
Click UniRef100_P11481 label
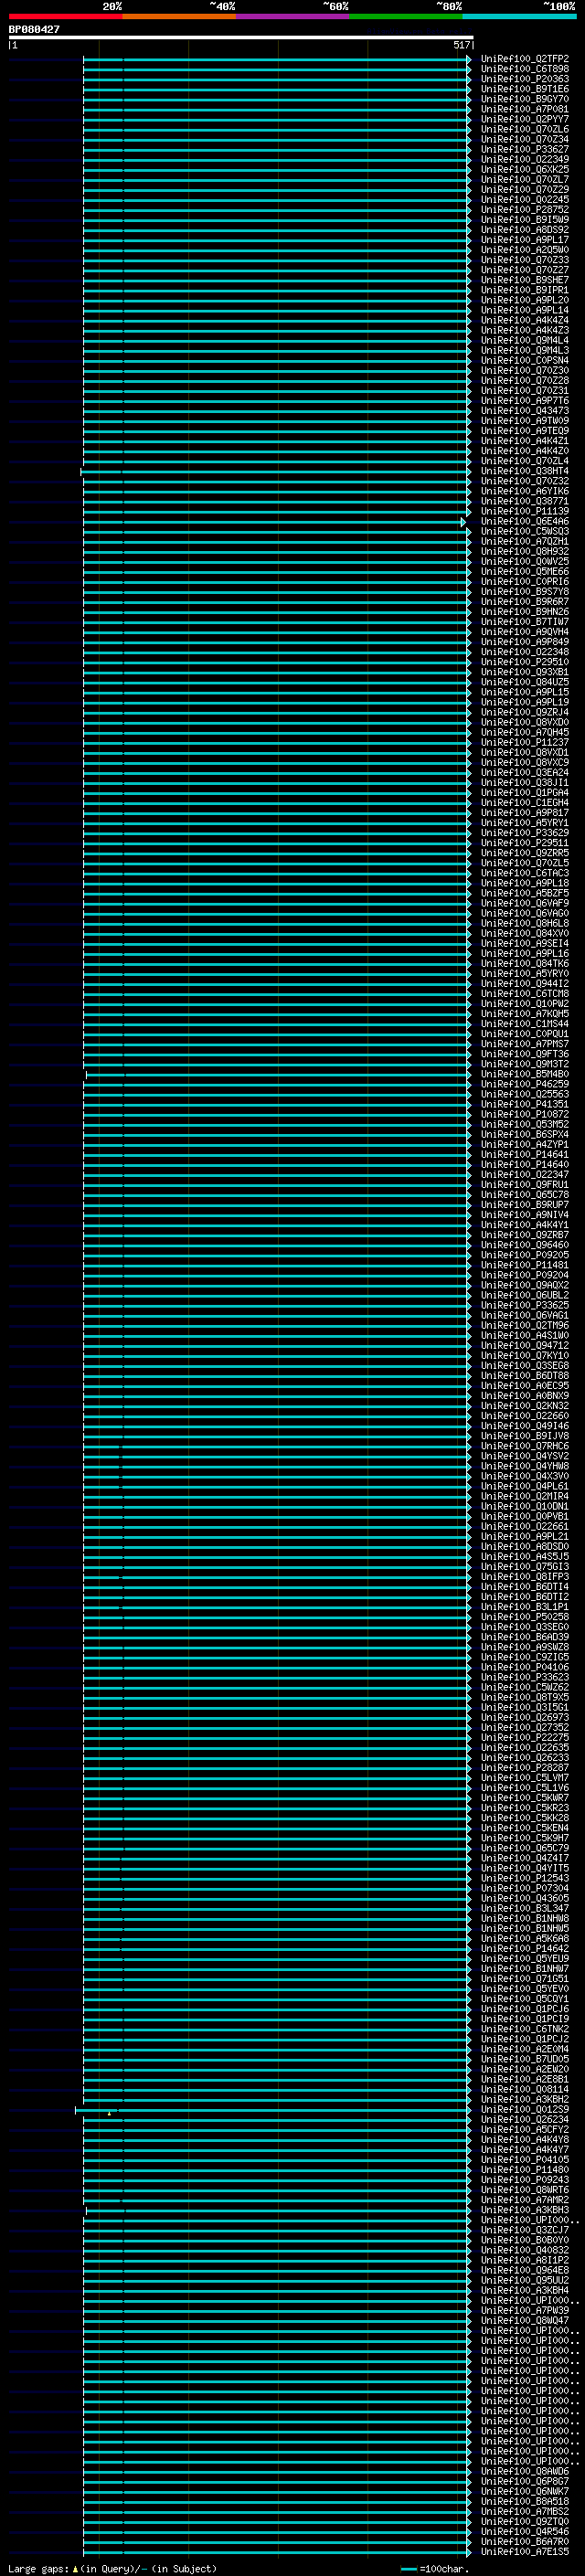point(524,1265)
